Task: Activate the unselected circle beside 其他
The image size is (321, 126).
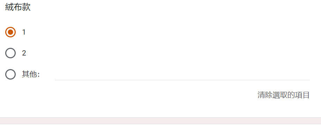Action: click(x=10, y=74)
